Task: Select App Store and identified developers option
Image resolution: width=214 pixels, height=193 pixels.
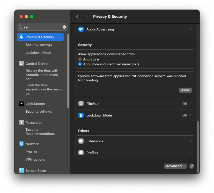Action: click(x=80, y=64)
